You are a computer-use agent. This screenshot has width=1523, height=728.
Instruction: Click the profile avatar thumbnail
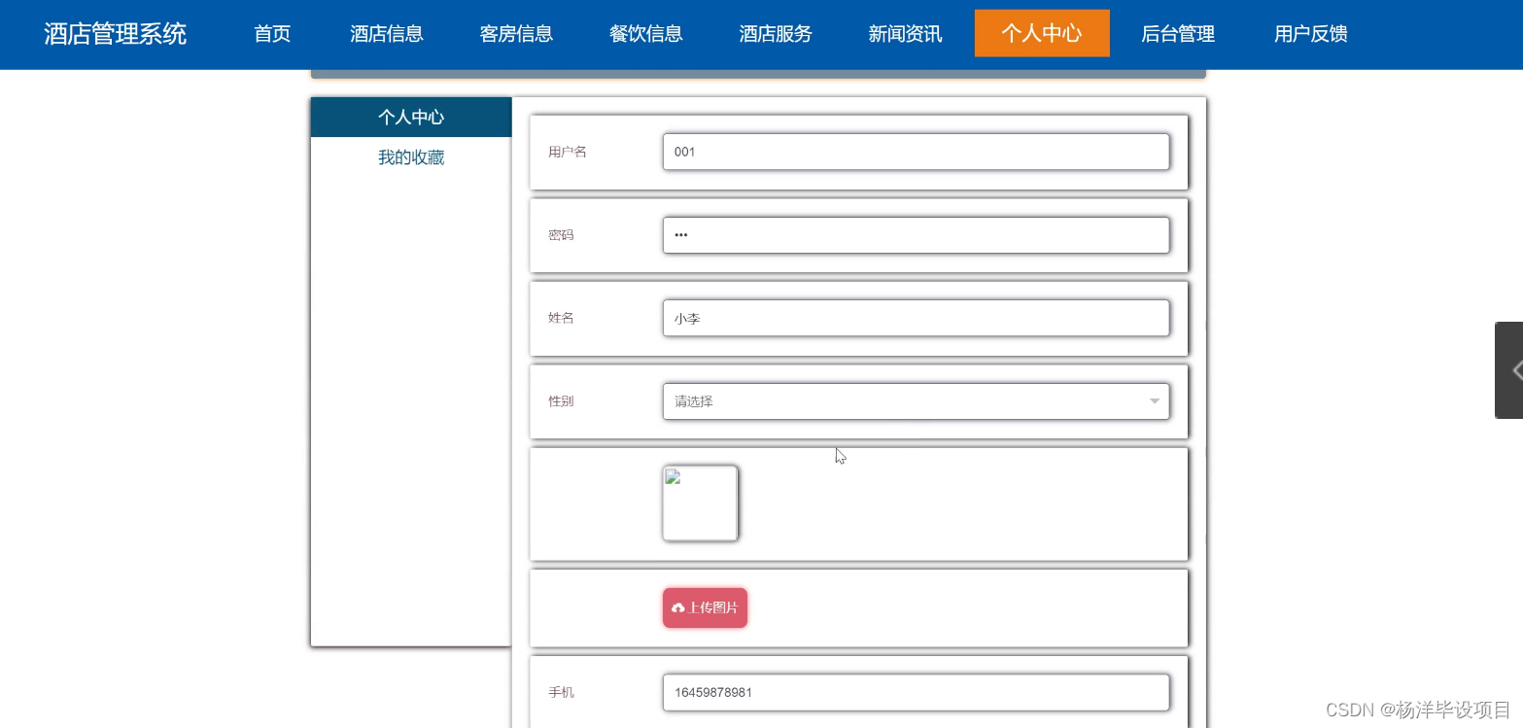(x=700, y=503)
